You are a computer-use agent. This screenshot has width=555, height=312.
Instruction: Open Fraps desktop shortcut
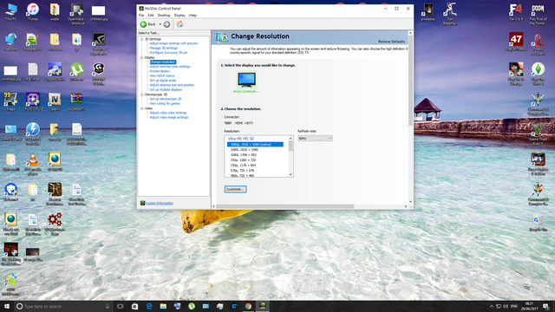[11, 102]
